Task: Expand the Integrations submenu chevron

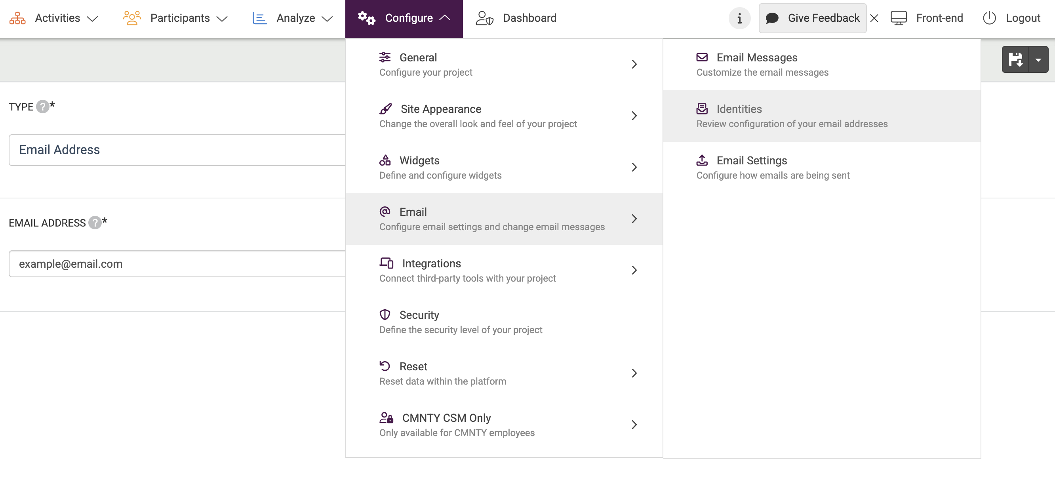Action: coord(634,270)
